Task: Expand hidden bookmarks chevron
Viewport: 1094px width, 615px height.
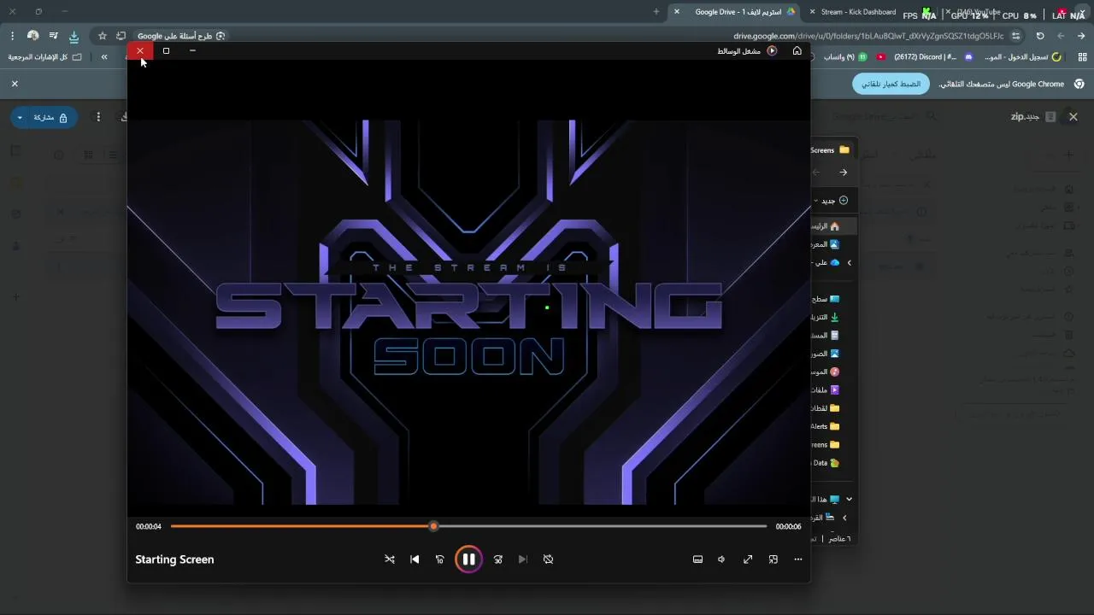Action: (x=104, y=57)
